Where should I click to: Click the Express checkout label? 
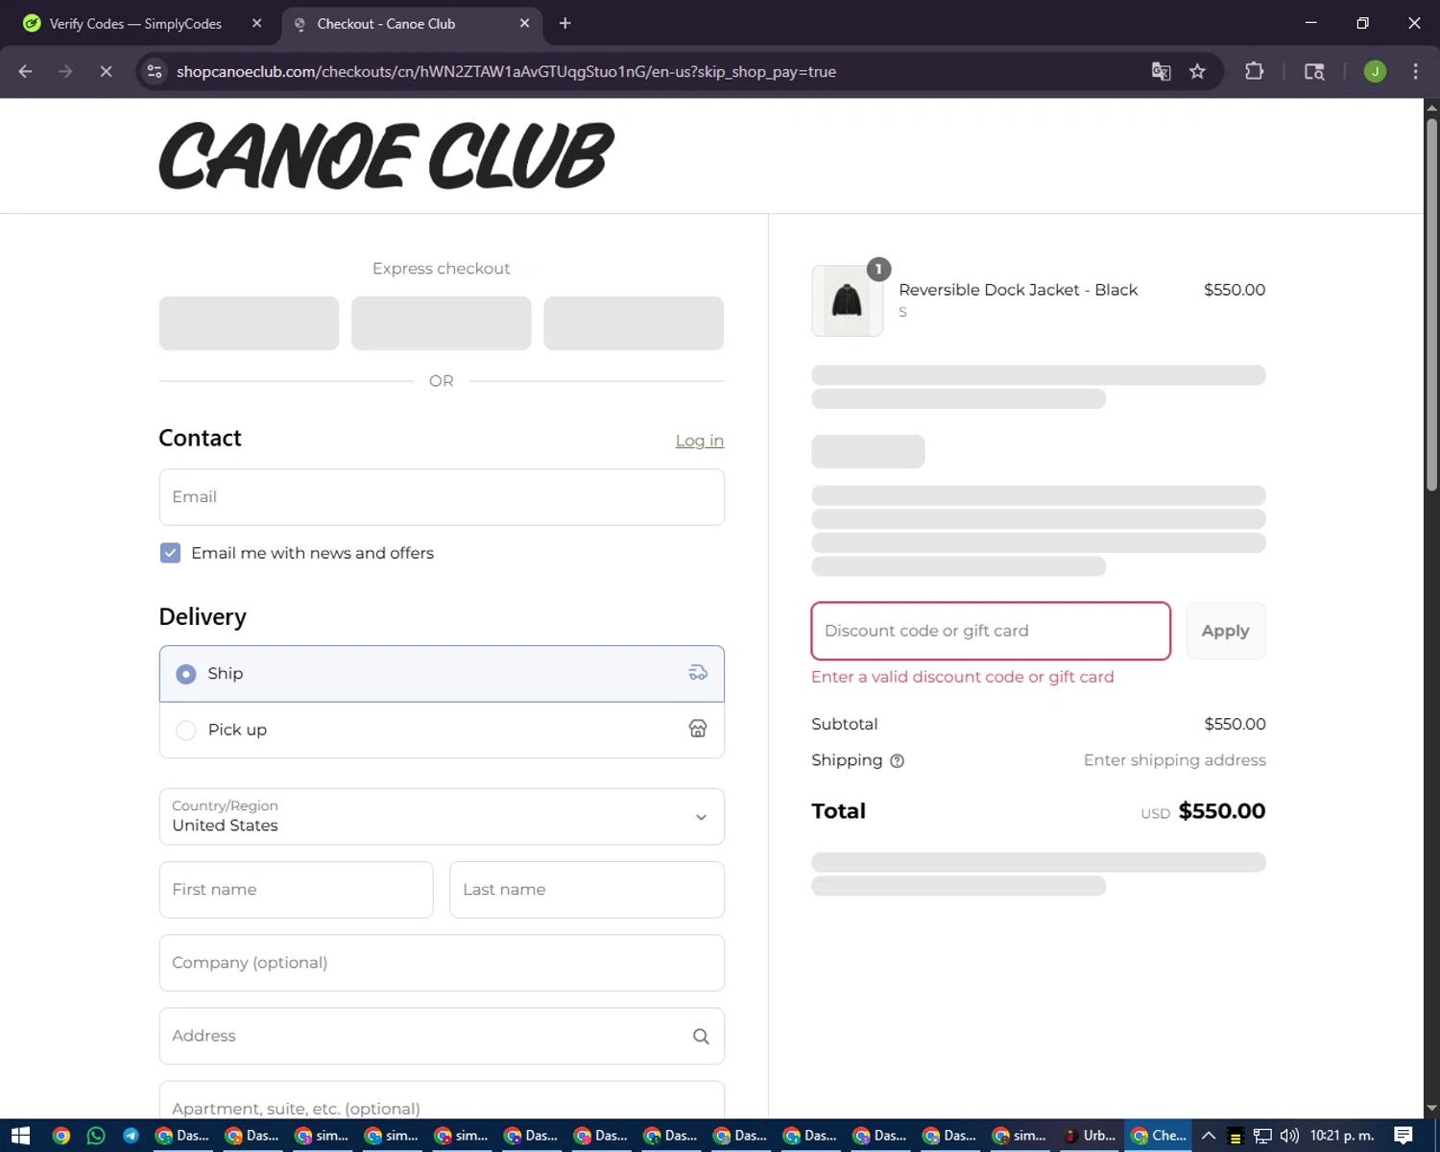tap(442, 269)
